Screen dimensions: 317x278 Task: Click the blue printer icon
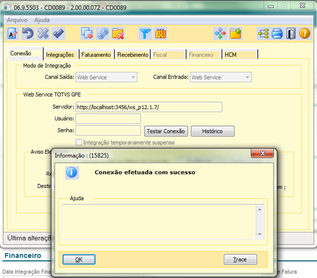tap(277, 34)
